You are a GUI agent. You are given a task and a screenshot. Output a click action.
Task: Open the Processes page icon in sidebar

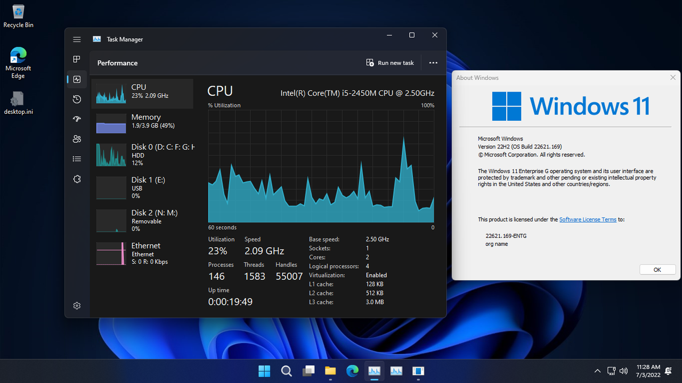click(x=77, y=59)
